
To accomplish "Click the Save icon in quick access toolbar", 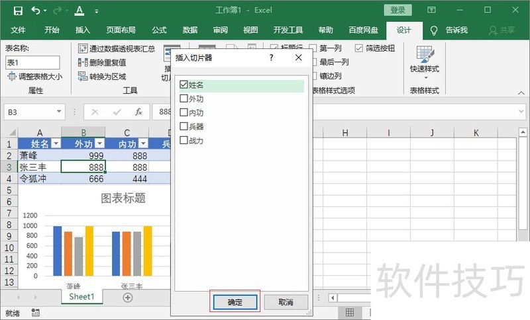I will 18,11.
